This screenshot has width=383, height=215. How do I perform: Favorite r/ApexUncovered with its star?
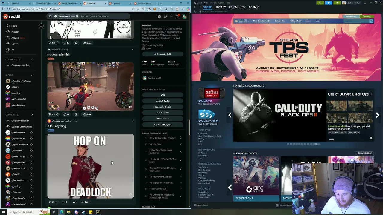click(31, 145)
